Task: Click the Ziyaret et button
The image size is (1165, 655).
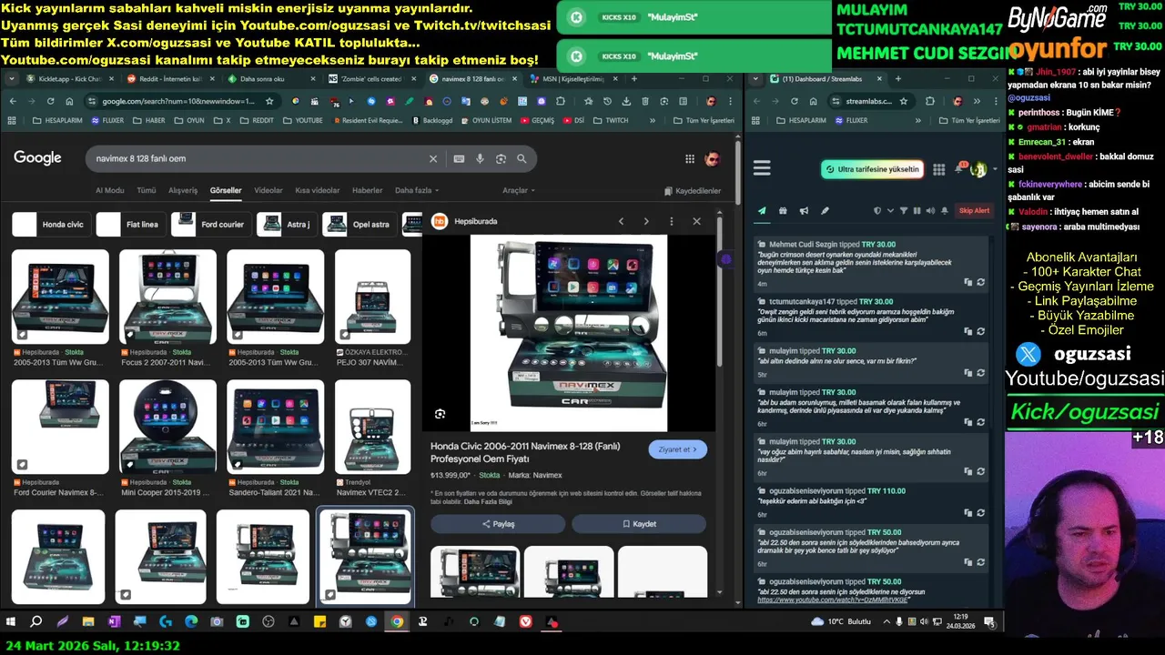Action: pos(677,449)
